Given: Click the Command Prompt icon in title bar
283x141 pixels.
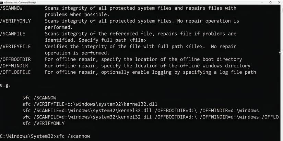Looking at the screenshot, I should pyautogui.click(x=2, y=2).
